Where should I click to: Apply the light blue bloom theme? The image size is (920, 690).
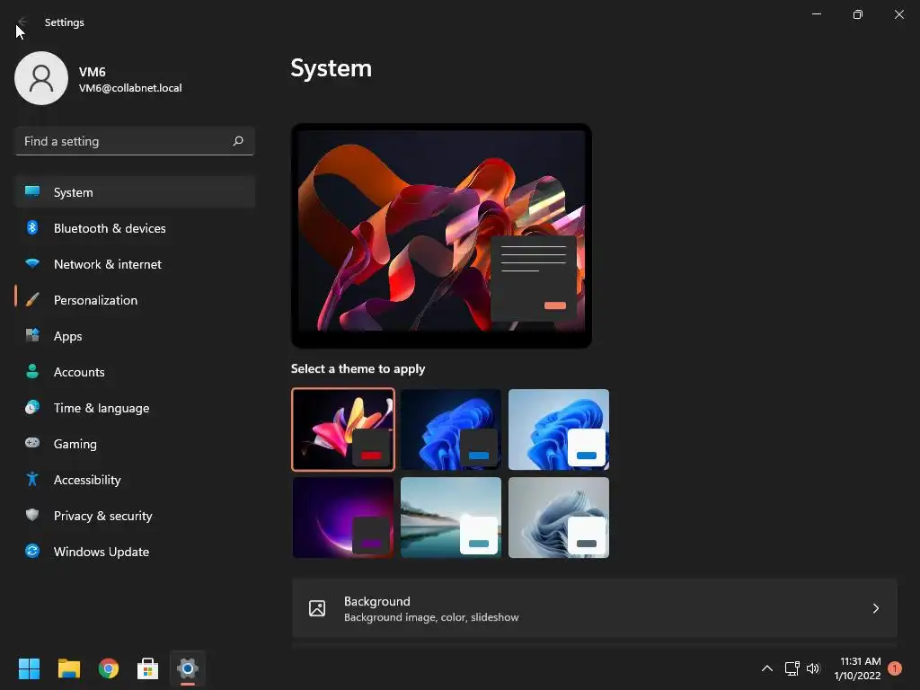(559, 429)
